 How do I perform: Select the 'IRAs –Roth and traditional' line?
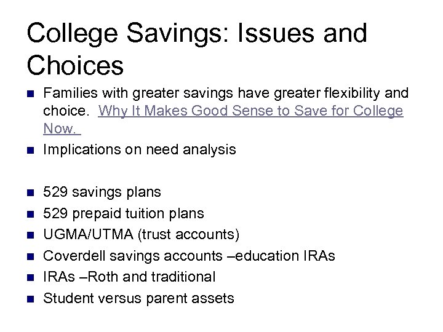pos(129,277)
